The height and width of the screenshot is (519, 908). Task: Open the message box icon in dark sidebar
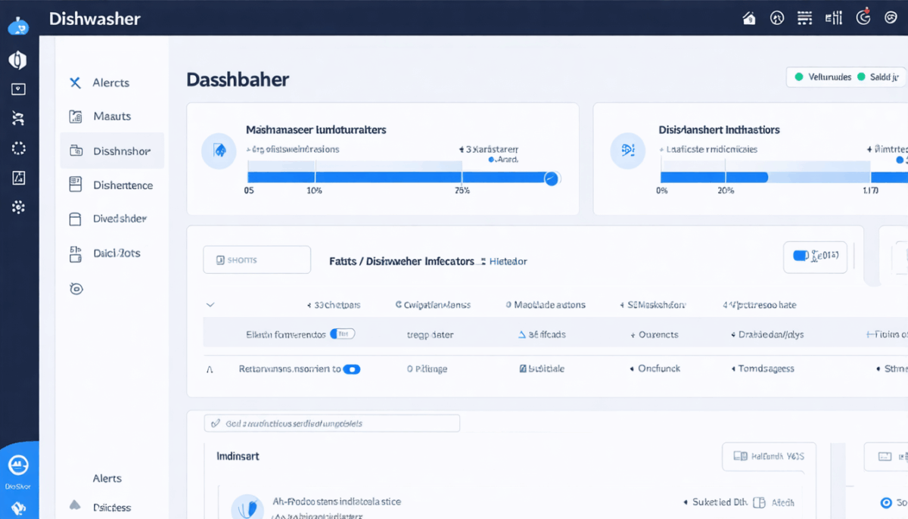pyautogui.click(x=18, y=89)
